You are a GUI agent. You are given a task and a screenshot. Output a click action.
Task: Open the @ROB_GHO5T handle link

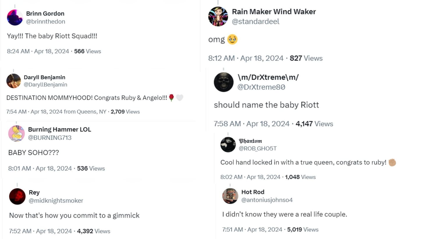pyautogui.click(x=258, y=148)
